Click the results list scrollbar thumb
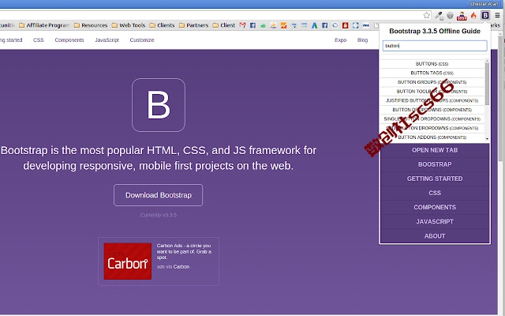The width and height of the screenshot is (505, 316). click(x=487, y=84)
